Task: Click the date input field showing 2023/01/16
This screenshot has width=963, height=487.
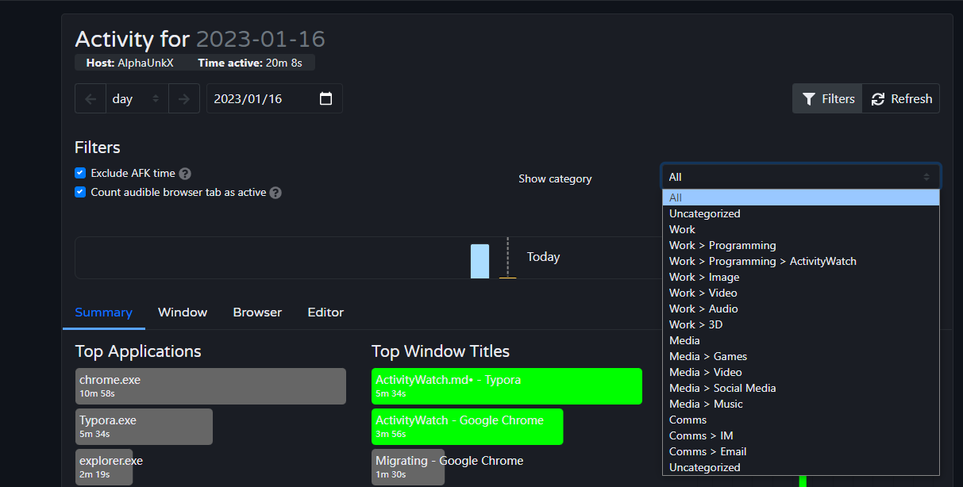Action: pos(262,99)
